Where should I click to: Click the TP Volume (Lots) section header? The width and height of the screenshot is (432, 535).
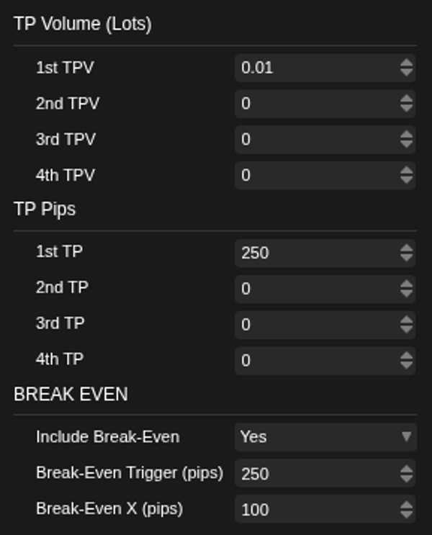[x=83, y=24]
